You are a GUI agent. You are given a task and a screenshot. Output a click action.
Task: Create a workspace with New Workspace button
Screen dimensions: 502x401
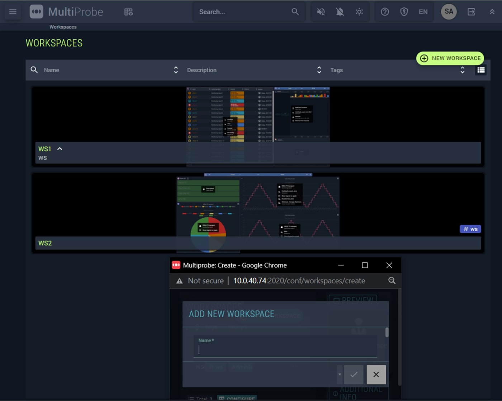click(x=450, y=58)
